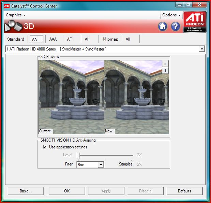Click the SMOOTHVISION HD:Anti-Aliasing group title
The image size is (211, 203).
click(68, 140)
